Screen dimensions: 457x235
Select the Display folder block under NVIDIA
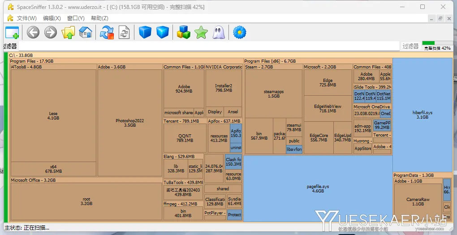[x=215, y=112]
